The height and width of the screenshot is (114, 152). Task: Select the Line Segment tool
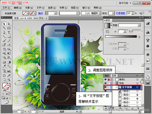[x=4, y=37]
